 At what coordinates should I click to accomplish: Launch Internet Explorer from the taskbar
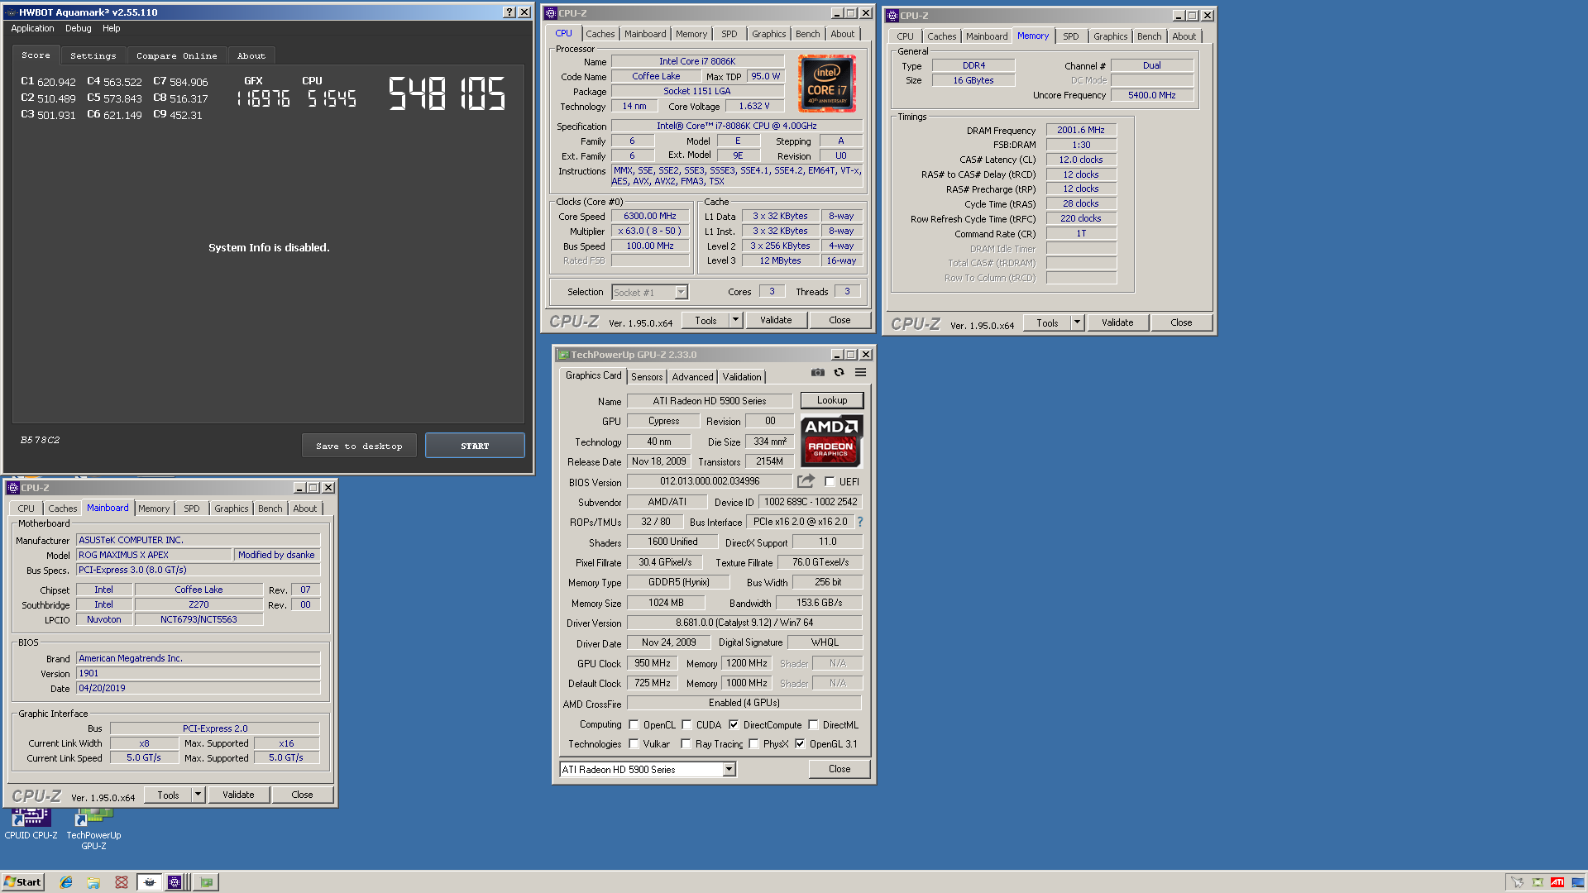(66, 882)
